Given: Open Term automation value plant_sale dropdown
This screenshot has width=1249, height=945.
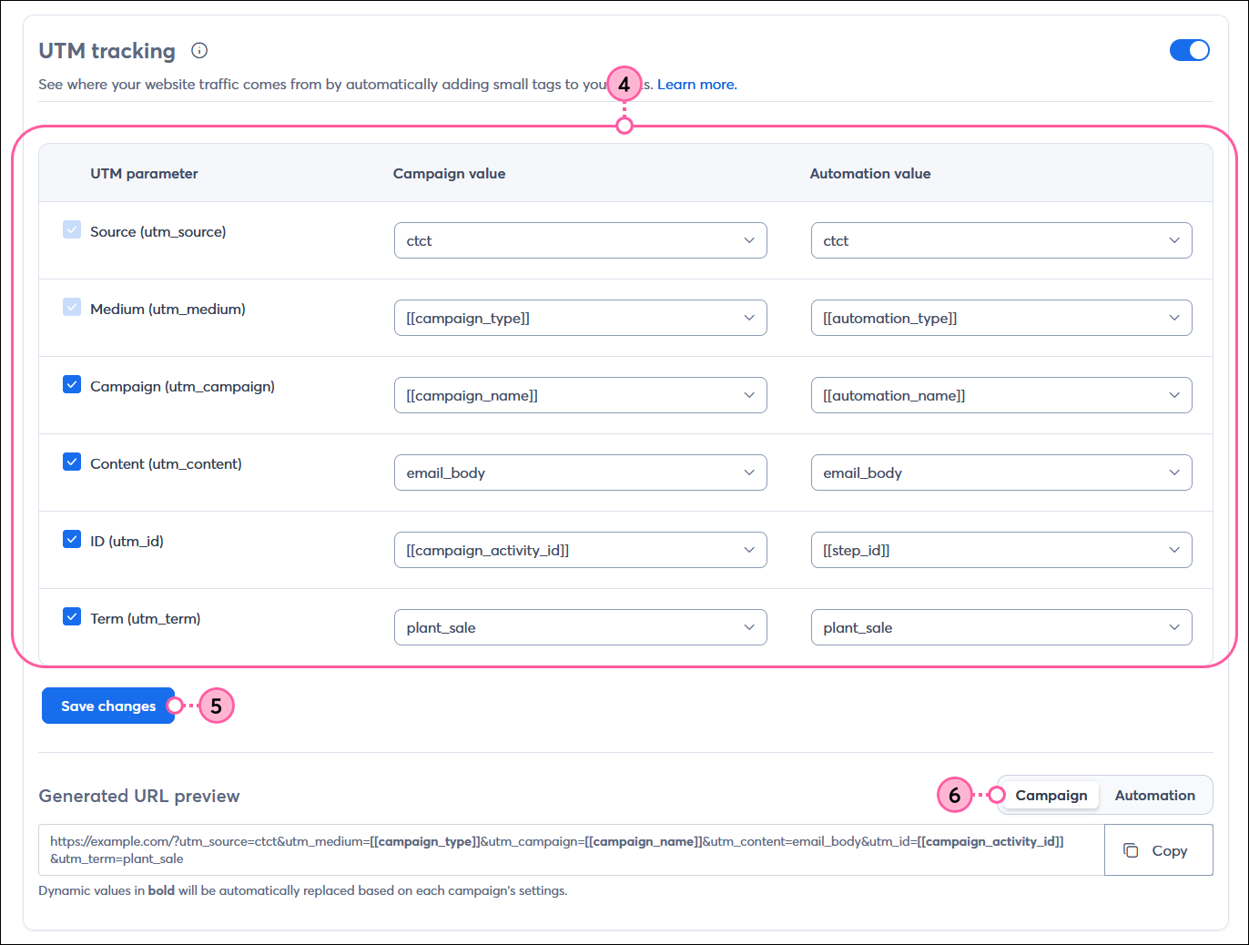Looking at the screenshot, I should tap(1000, 627).
